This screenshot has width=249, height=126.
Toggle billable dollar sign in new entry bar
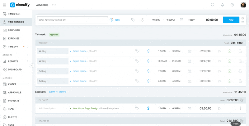(143, 20)
